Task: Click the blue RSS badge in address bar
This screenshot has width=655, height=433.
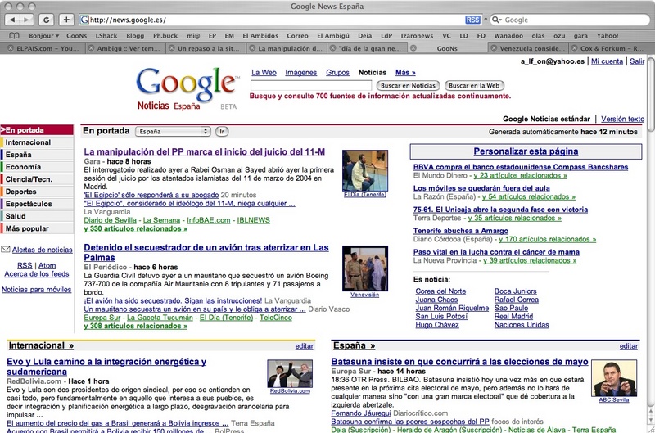Action: [473, 20]
